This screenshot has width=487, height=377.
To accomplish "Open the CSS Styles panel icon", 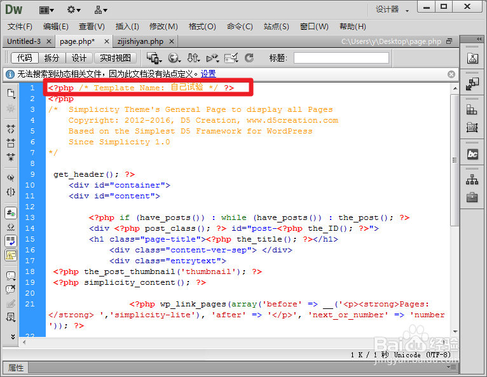I will click(472, 109).
